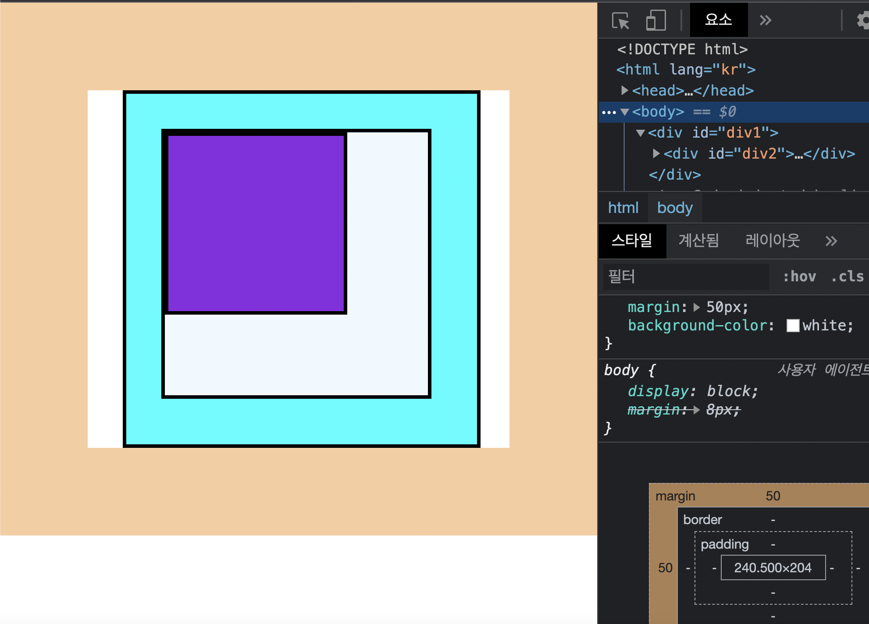Show more style sidebar tabs chevron
The image size is (869, 624).
pyautogui.click(x=831, y=241)
